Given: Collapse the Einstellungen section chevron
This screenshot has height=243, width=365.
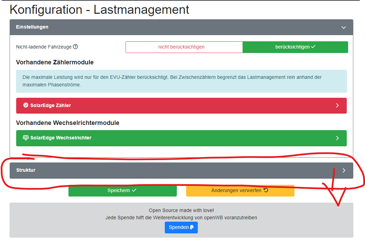Looking at the screenshot, I should click(x=344, y=28).
